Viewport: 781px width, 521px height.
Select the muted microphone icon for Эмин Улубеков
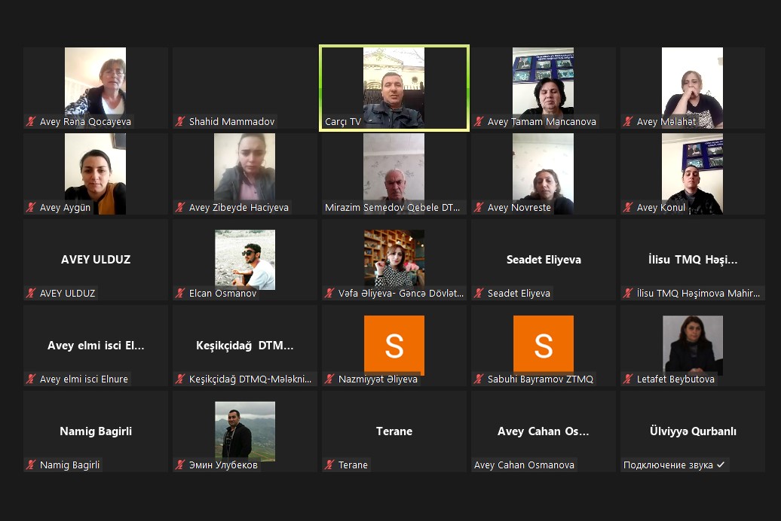tap(181, 465)
